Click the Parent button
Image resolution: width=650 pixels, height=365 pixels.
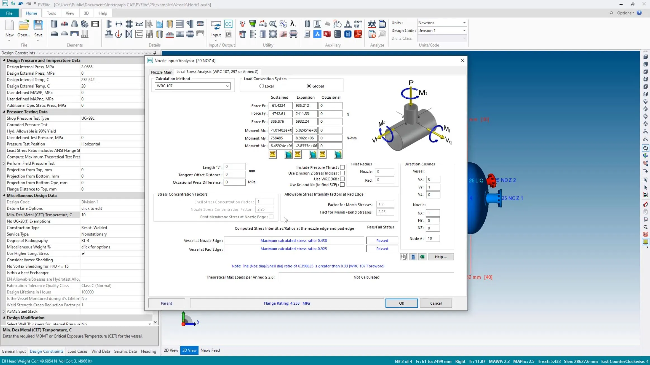166,303
